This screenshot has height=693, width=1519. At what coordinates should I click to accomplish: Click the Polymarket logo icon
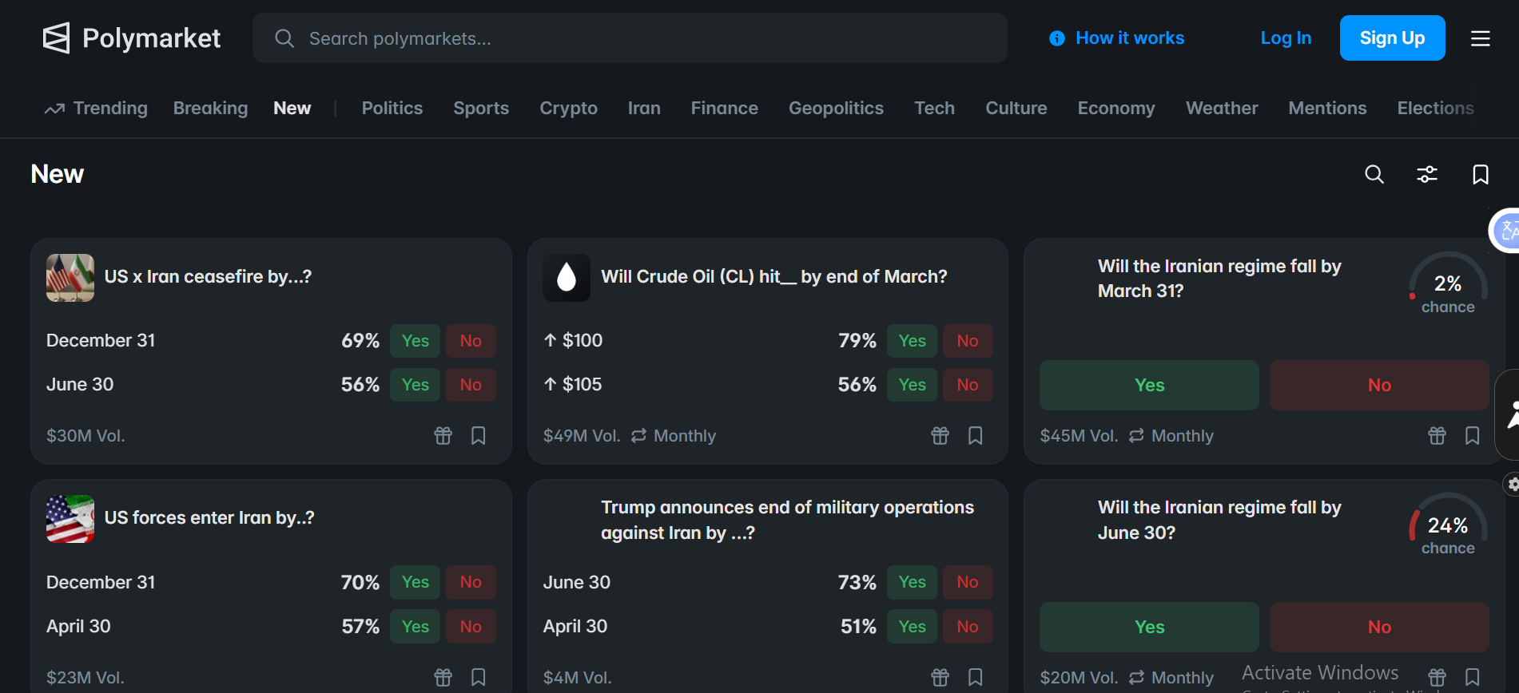pyautogui.click(x=56, y=38)
